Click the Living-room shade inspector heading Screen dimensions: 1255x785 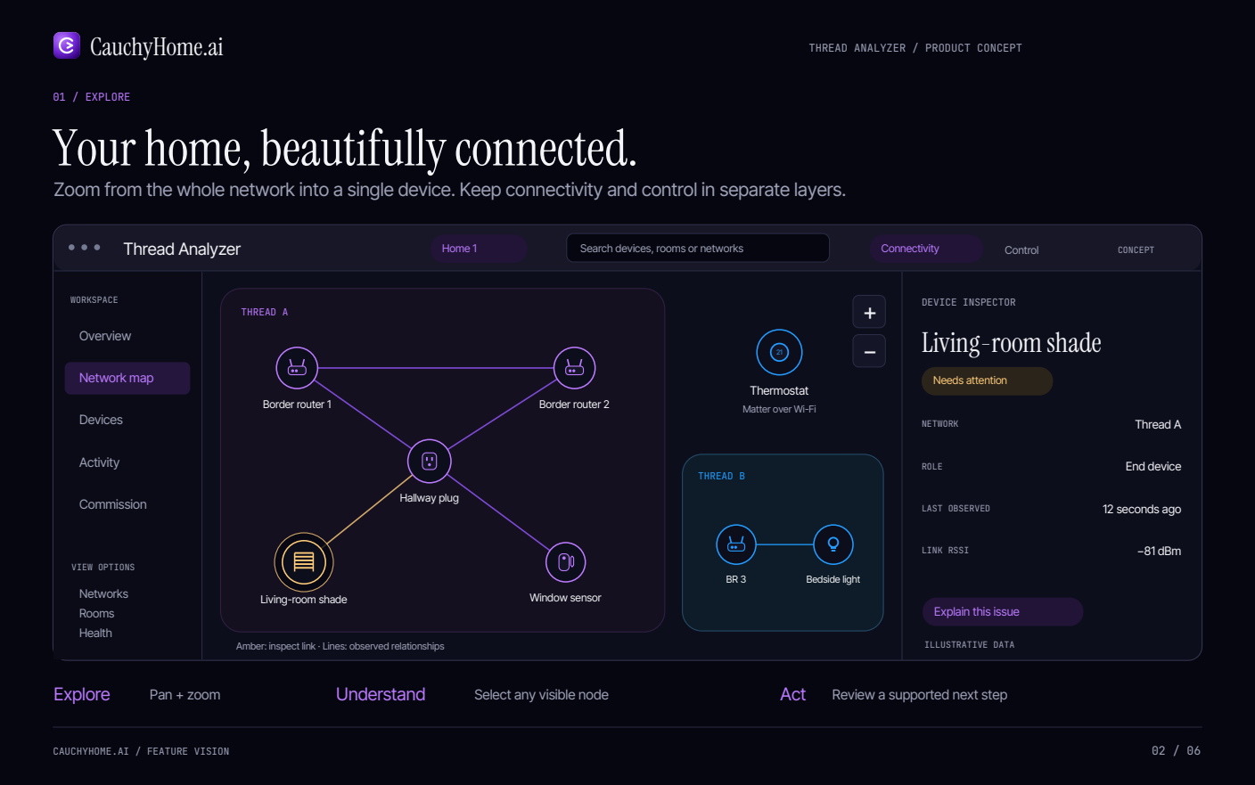pos(1012,343)
